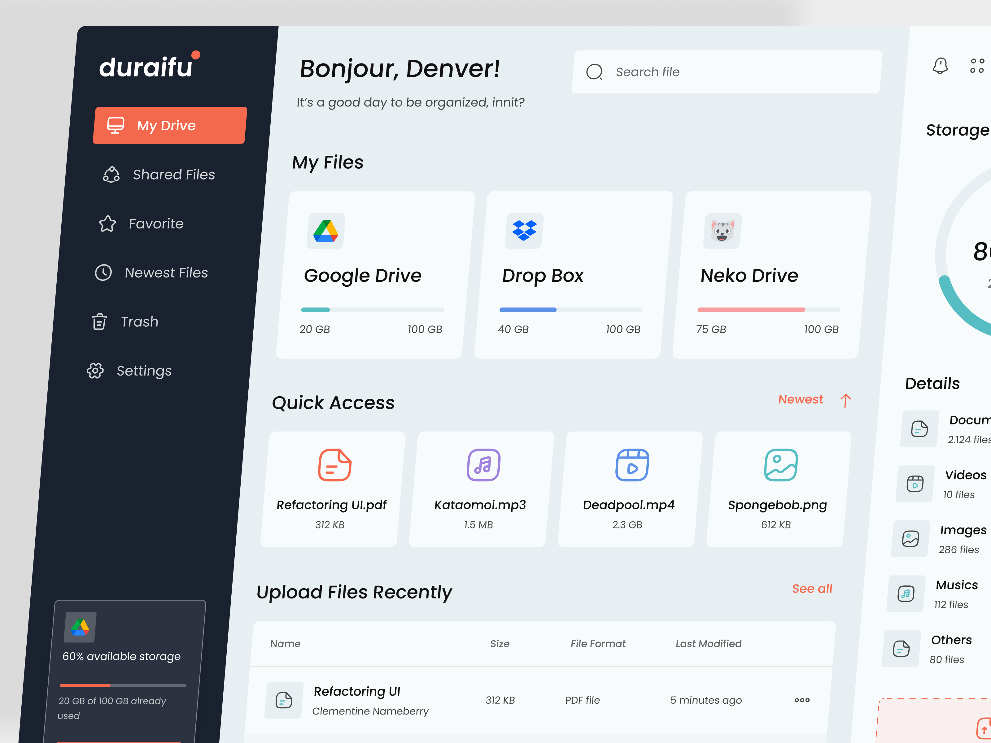Click See all uploaded files
Viewport: 991px width, 743px height.
[x=812, y=589]
